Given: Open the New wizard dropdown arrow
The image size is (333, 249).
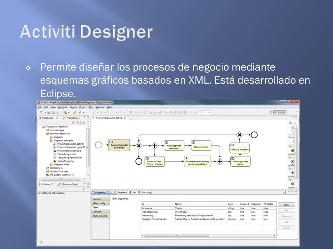Looking at the screenshot, I should (45, 112).
